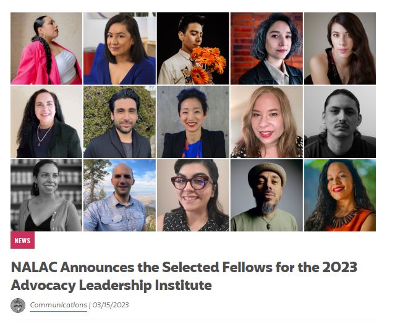
Task: Click the portrait with the orange top
Action: click(339, 195)
